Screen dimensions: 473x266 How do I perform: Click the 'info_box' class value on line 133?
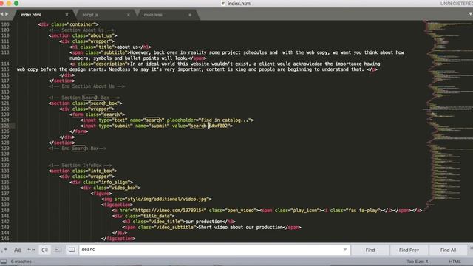pos(101,171)
